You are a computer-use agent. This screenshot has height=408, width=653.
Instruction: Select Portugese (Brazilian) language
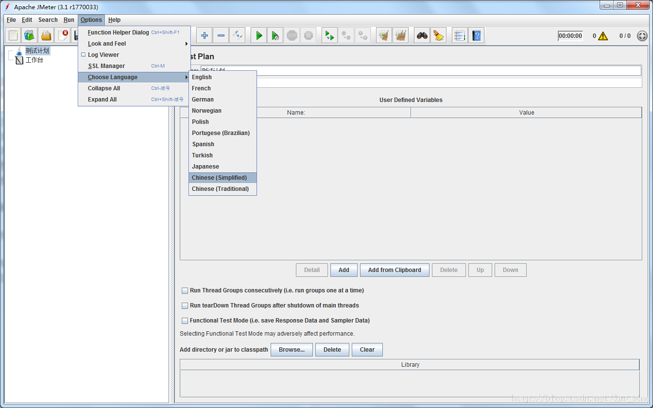click(x=223, y=133)
